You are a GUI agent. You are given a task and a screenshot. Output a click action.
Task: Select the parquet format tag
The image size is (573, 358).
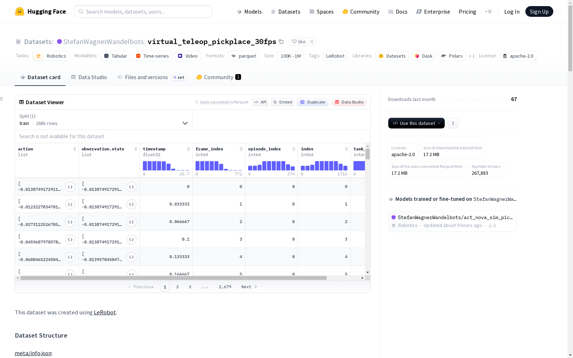(x=244, y=56)
